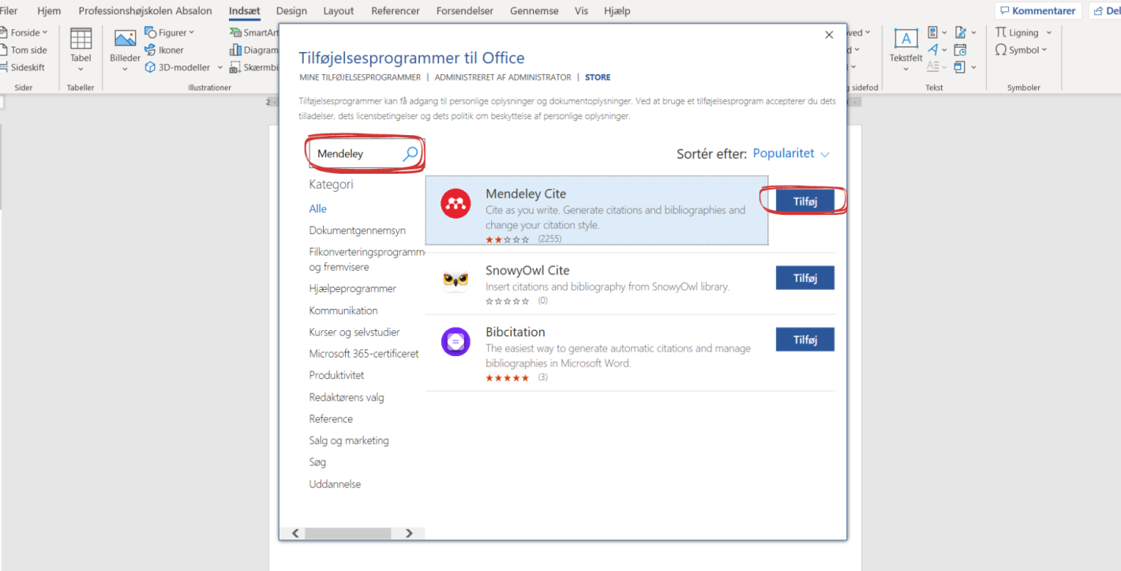Click the category list horizontal scrollbar

[347, 533]
